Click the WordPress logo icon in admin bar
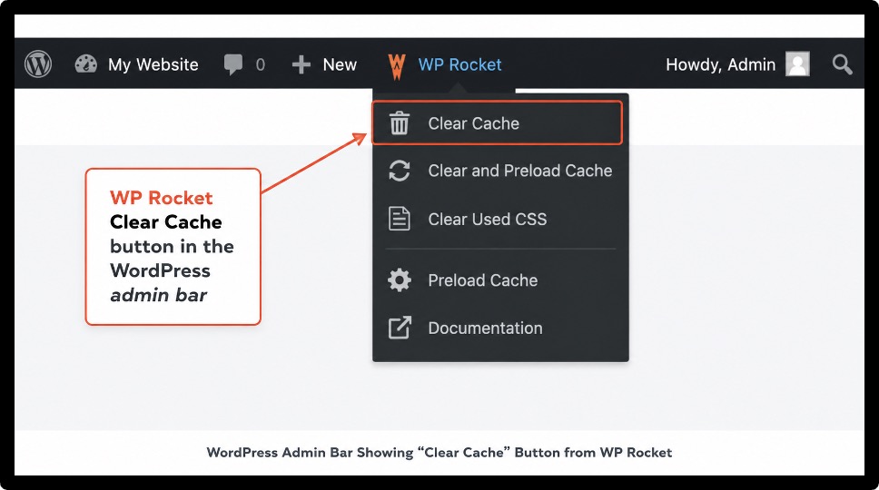The width and height of the screenshot is (879, 490). [x=38, y=64]
